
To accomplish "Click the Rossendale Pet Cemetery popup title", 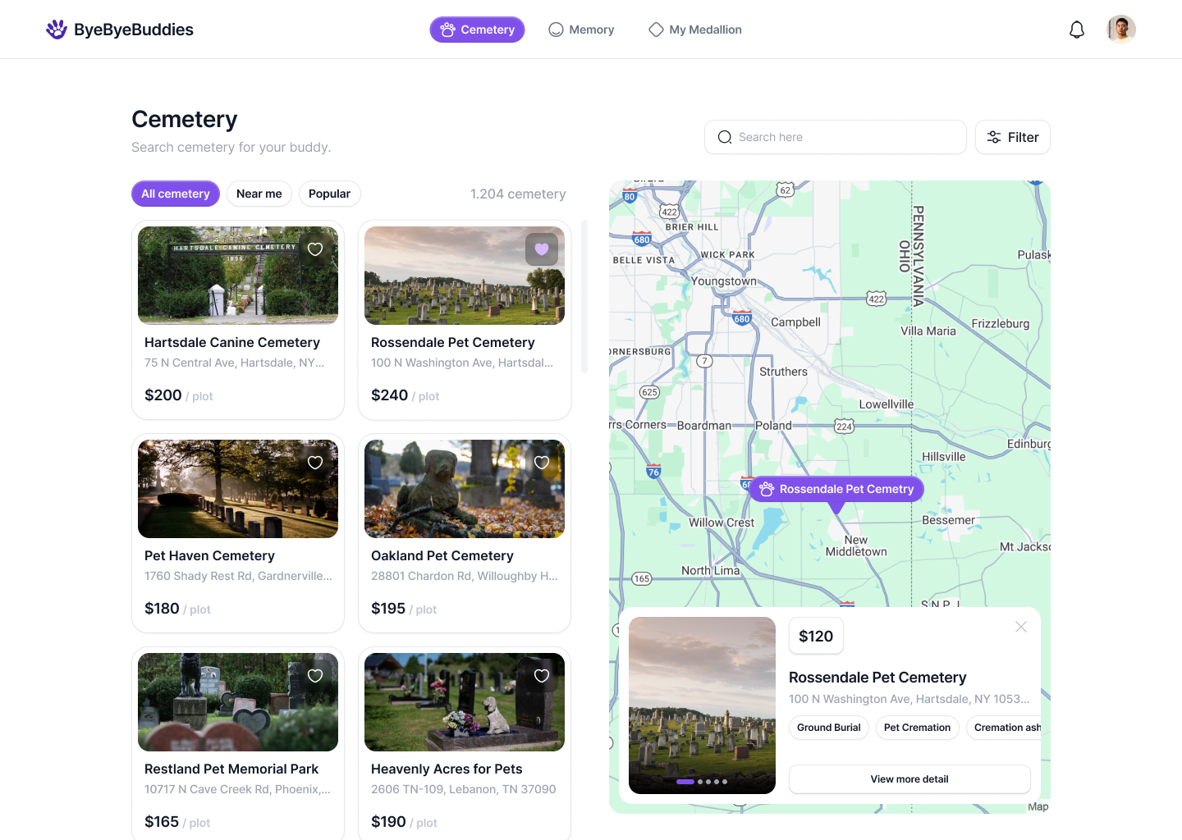I will pyautogui.click(x=877, y=678).
